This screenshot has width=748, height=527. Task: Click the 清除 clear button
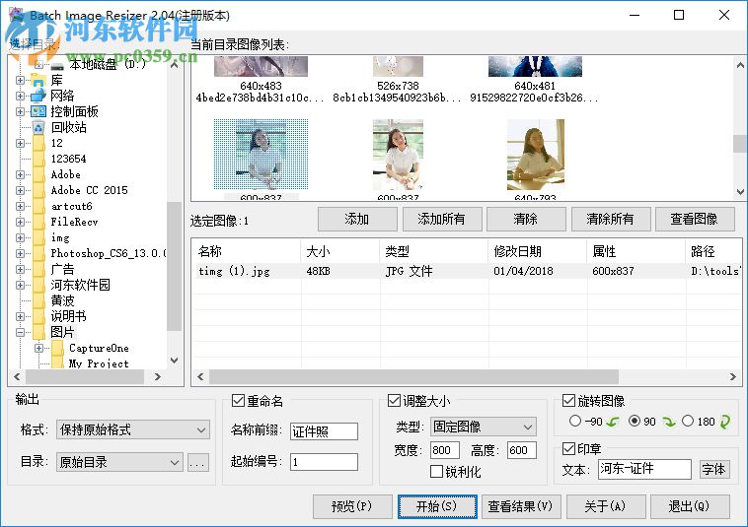click(x=526, y=219)
